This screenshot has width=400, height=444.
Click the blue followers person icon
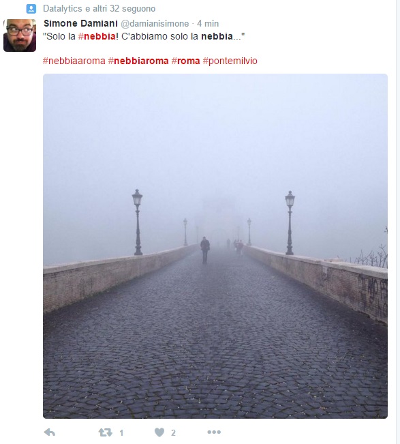pyautogui.click(x=31, y=9)
